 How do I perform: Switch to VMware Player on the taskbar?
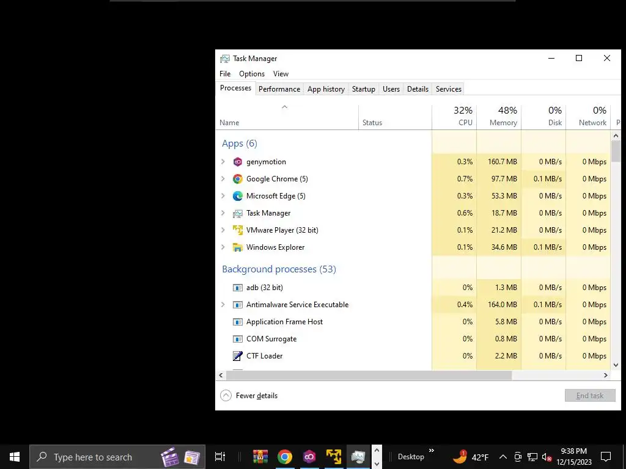(x=334, y=457)
